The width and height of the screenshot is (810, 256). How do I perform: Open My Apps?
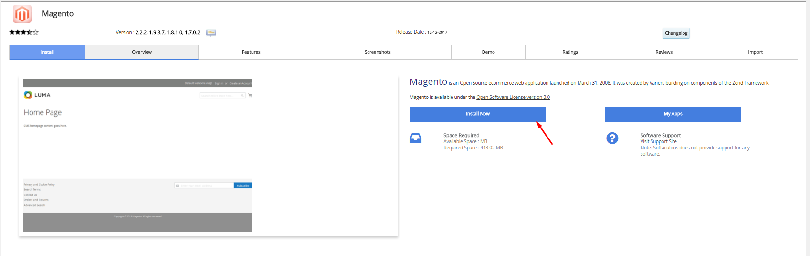(x=673, y=114)
